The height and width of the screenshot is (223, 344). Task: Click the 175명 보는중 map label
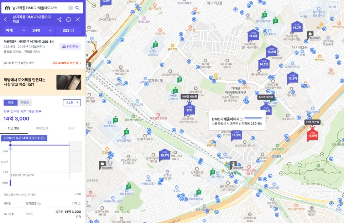tap(266, 97)
